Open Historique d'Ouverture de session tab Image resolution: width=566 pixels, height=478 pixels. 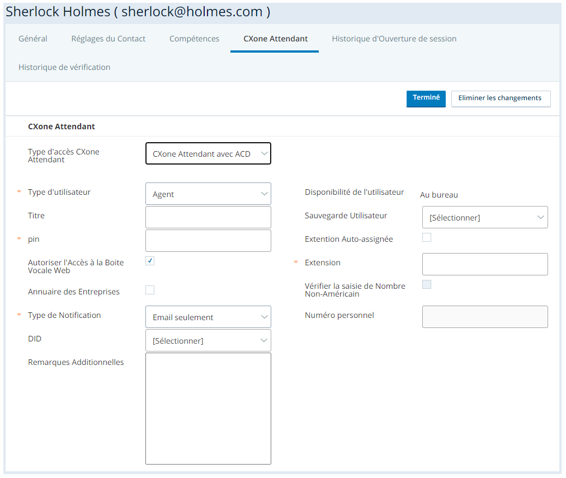pyautogui.click(x=394, y=39)
